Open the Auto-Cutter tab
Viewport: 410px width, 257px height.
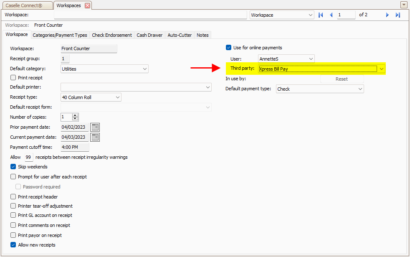(180, 35)
